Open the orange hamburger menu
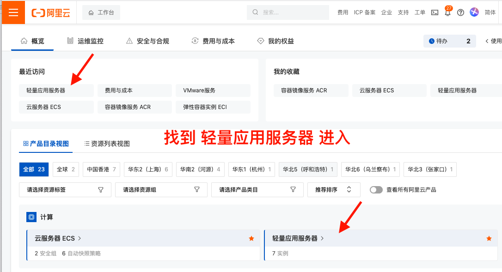The height and width of the screenshot is (272, 502). (x=13, y=12)
